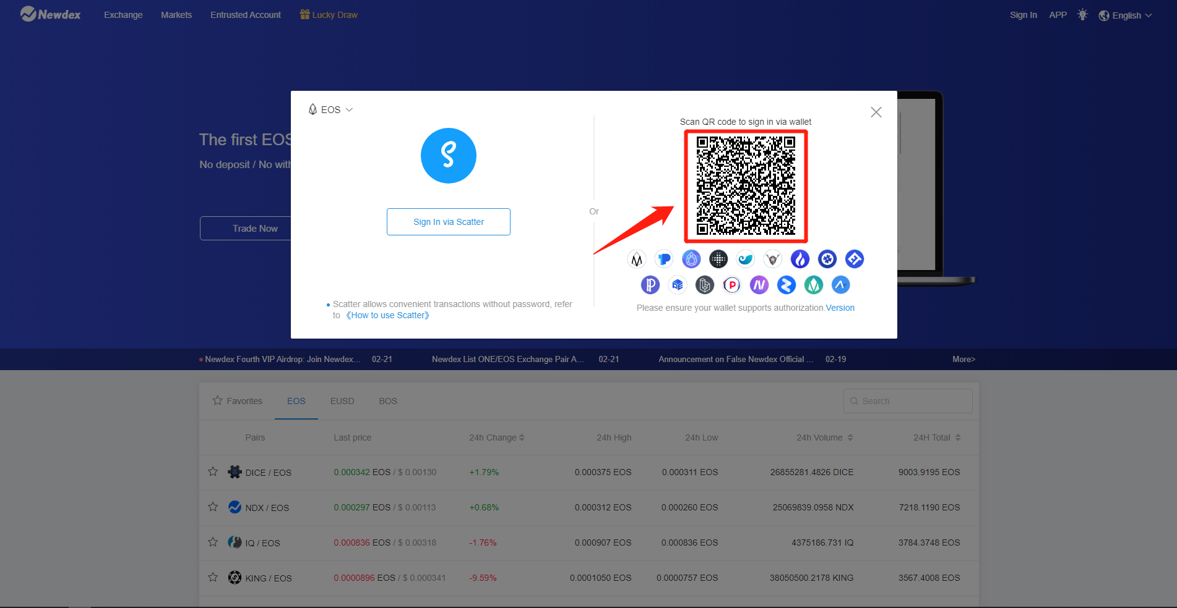The height and width of the screenshot is (608, 1177).
Task: Click the green EOS-diamond wallet icon
Action: [814, 285]
